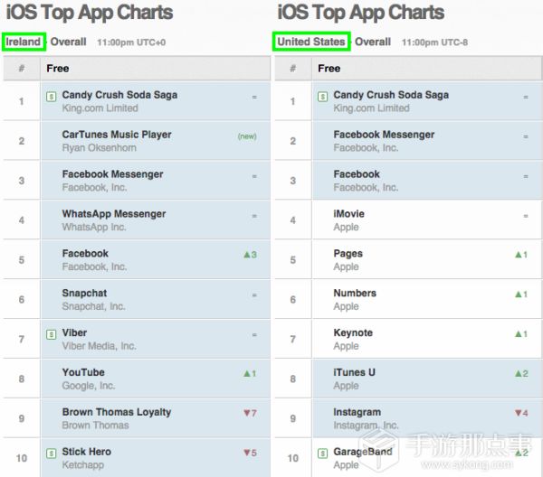Viewport: 543px width, 477px height.
Task: Click the green up arrow next to iTunes U
Action: pos(518,373)
